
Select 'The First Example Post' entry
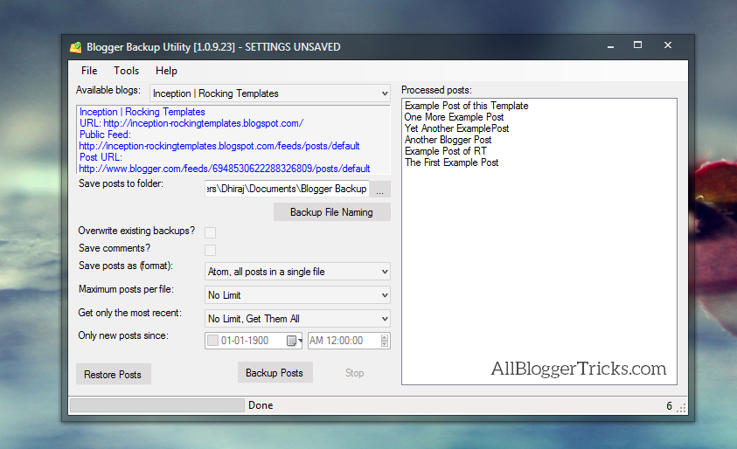(451, 162)
